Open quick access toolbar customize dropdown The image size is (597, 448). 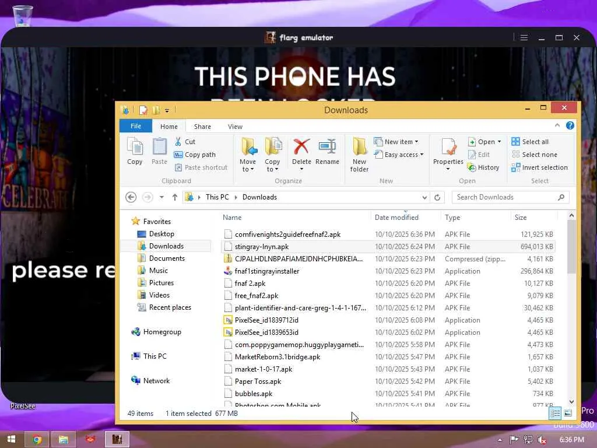pos(167,110)
